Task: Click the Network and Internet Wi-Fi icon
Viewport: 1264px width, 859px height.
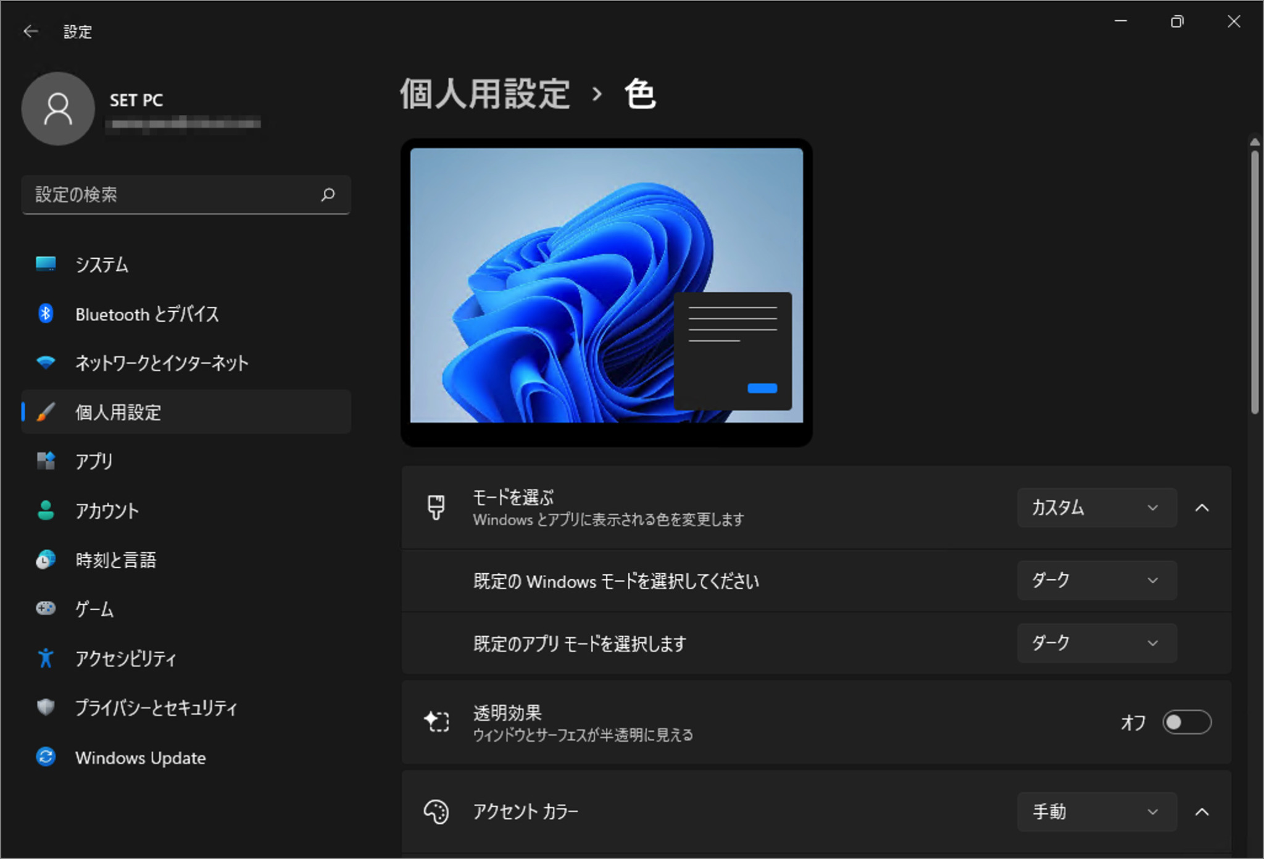Action: coord(46,363)
